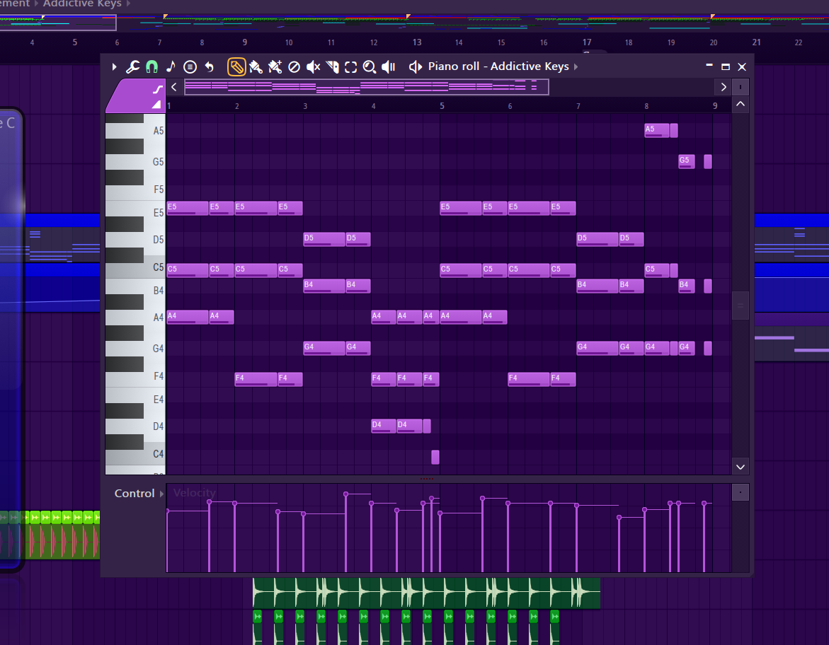829x645 pixels.
Task: Select the Select marquee tool
Action: 350,67
